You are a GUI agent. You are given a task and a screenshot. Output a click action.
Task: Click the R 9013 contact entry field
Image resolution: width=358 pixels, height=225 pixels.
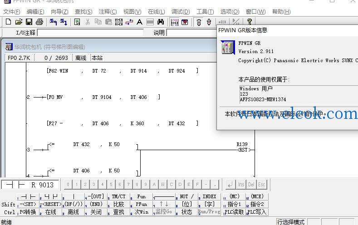(x=30, y=185)
